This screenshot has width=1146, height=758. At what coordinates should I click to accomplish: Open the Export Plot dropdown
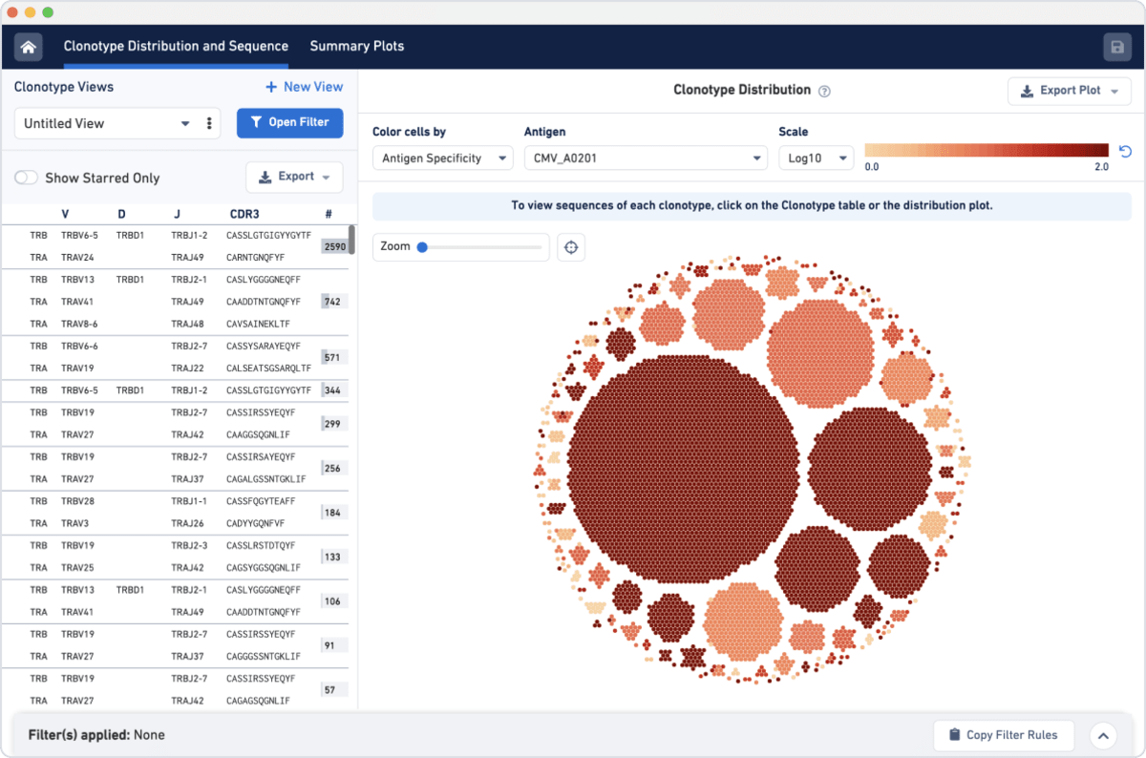tap(1069, 91)
